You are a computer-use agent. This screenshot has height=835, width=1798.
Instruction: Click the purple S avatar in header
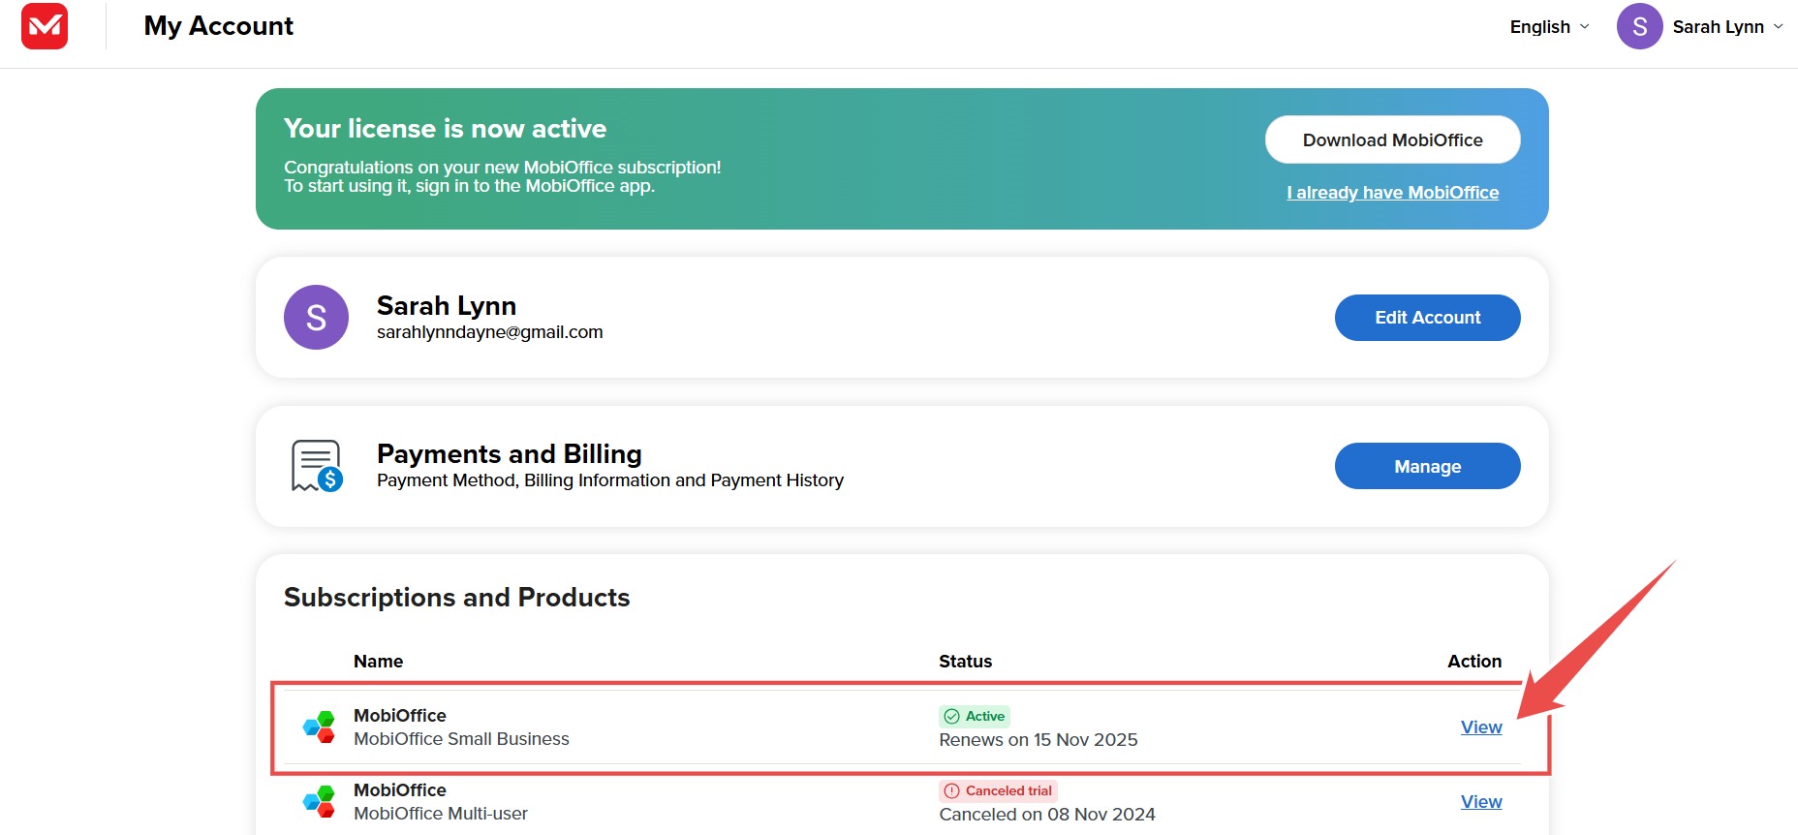(1639, 26)
